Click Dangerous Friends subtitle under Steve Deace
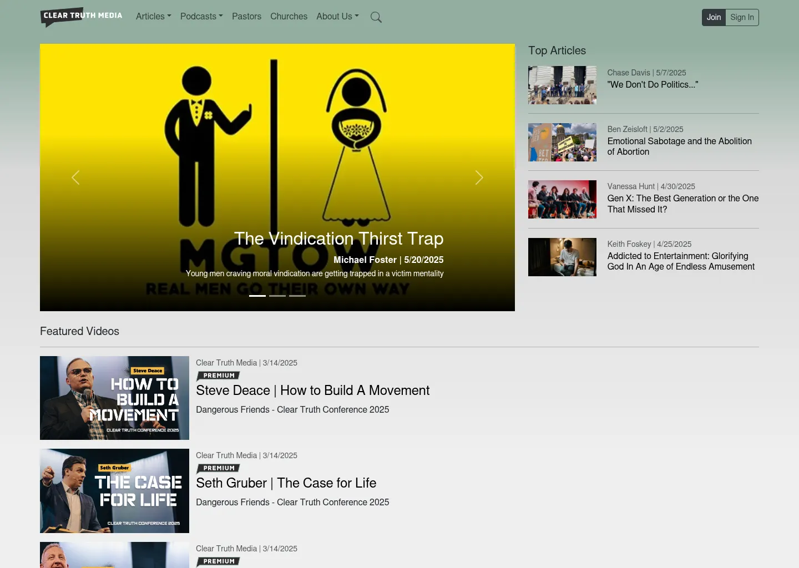Image resolution: width=799 pixels, height=568 pixels. (x=292, y=409)
